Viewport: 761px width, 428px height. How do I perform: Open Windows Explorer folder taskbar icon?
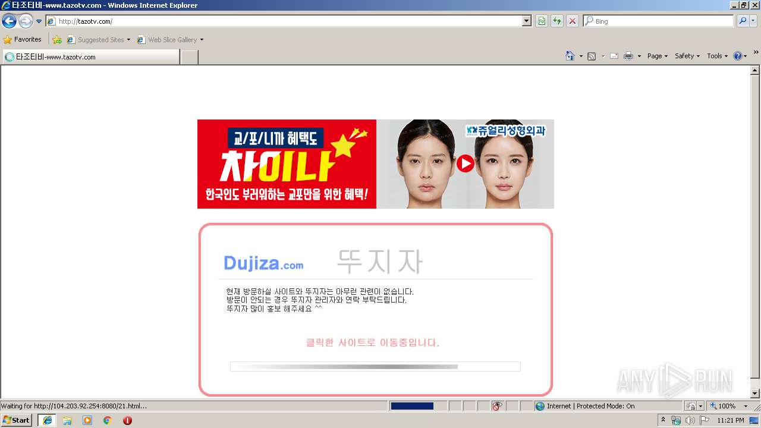pyautogui.click(x=67, y=420)
